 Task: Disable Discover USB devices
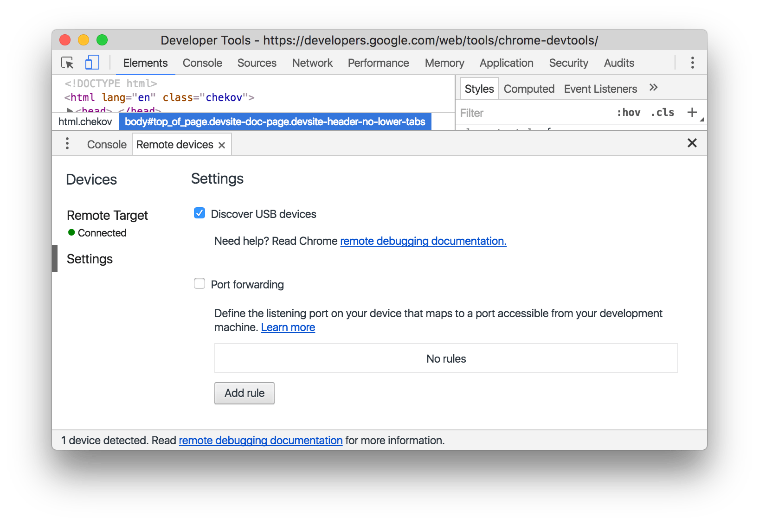click(199, 213)
